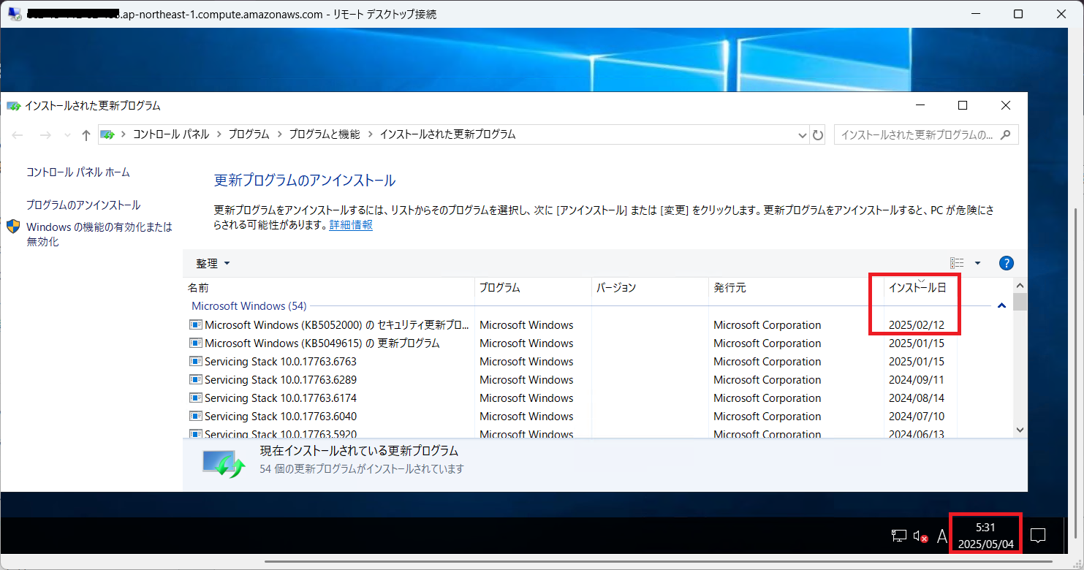Screen dimensions: 1084x570
Task: Click the details pane updates icon
Action: click(224, 463)
